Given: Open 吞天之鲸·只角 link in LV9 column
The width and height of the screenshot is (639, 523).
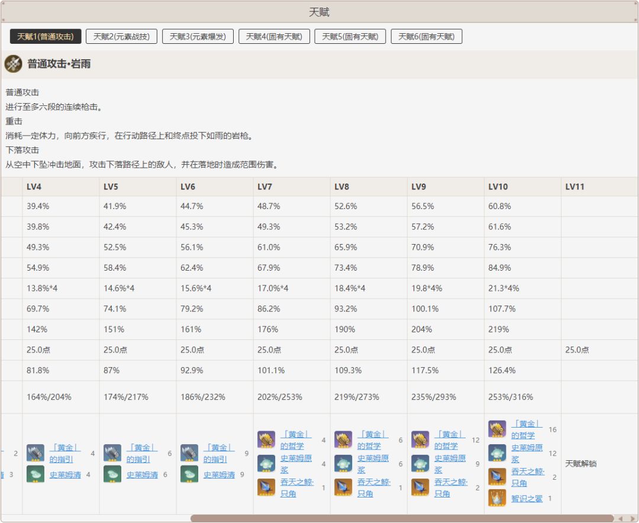Looking at the screenshot, I should [451, 487].
